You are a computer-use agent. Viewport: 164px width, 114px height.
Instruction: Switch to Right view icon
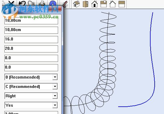(104, 4)
